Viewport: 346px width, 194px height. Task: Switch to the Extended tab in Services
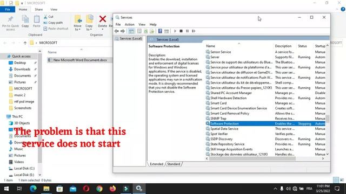156,164
